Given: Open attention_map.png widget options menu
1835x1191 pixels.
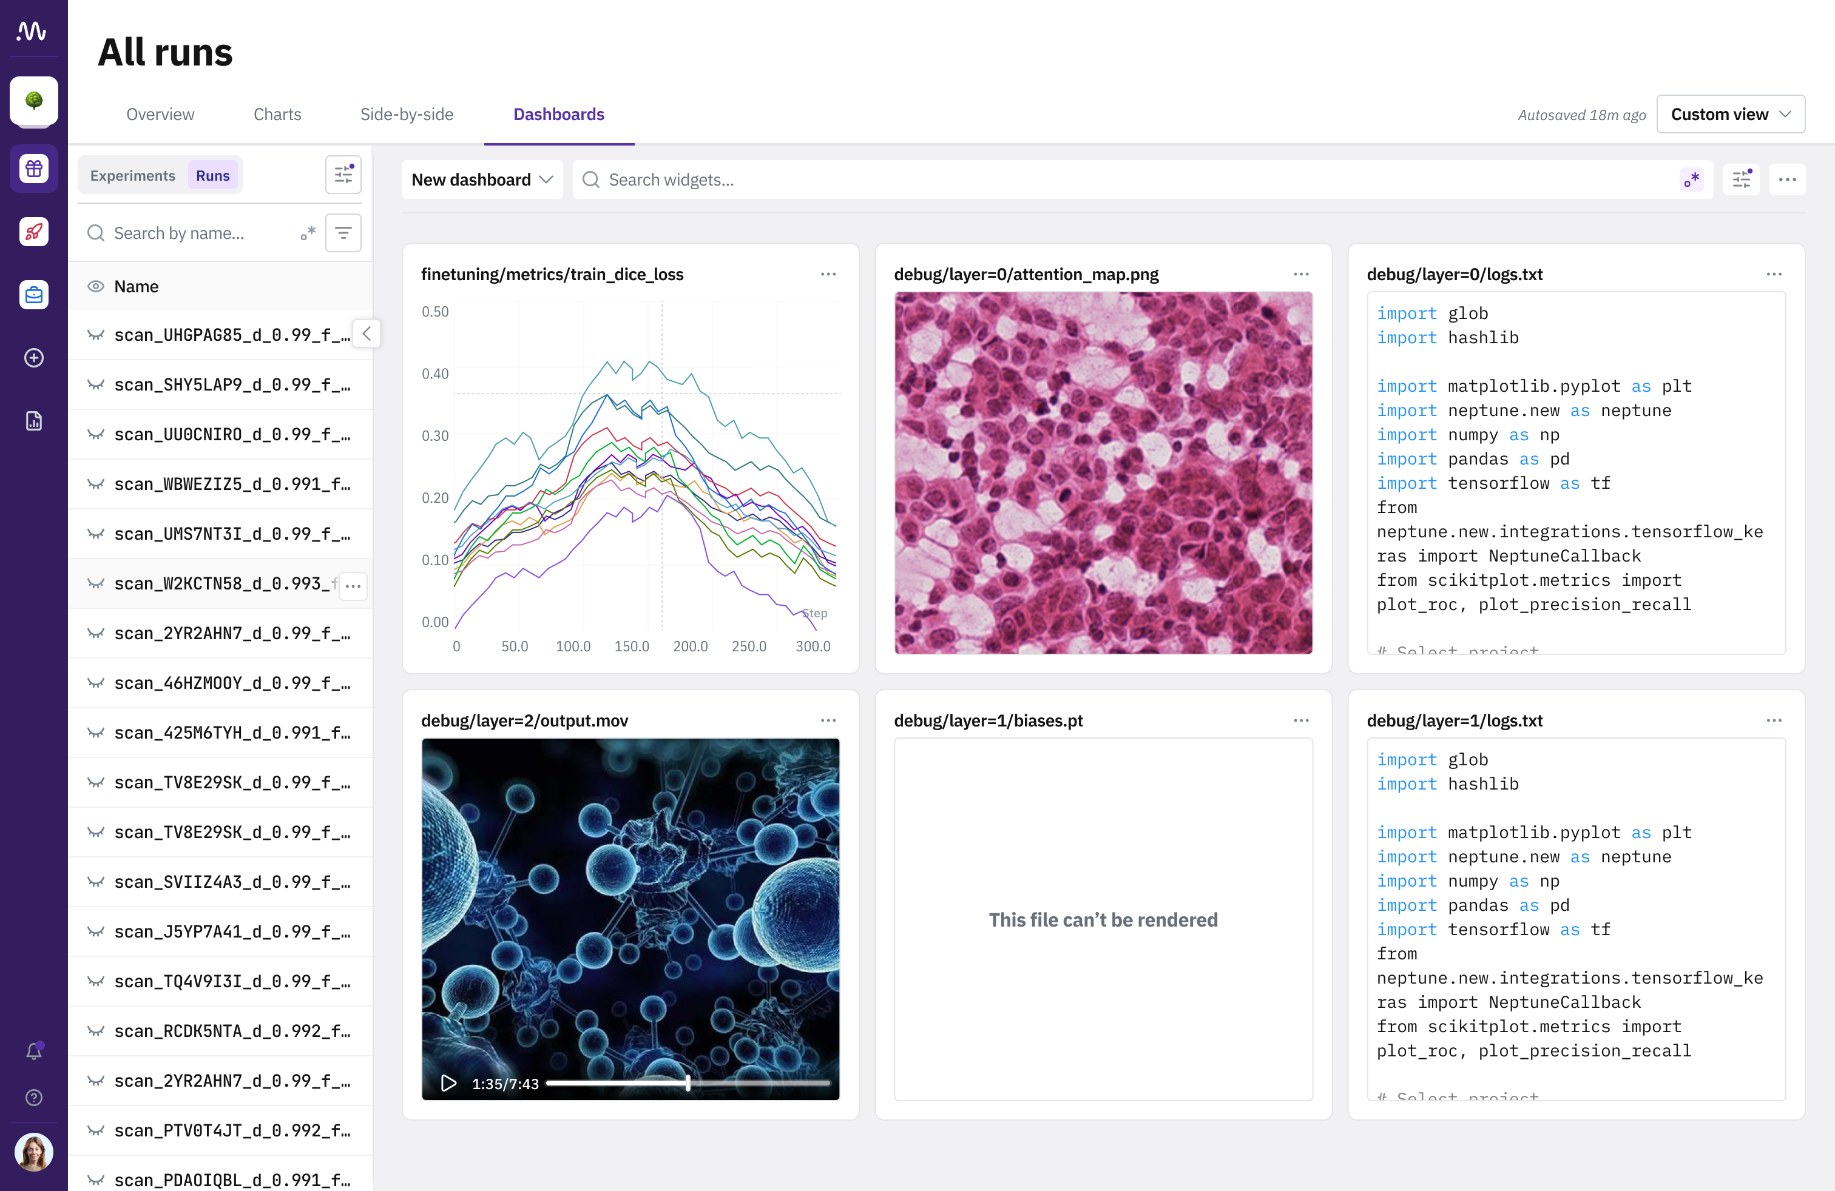Looking at the screenshot, I should [1300, 273].
